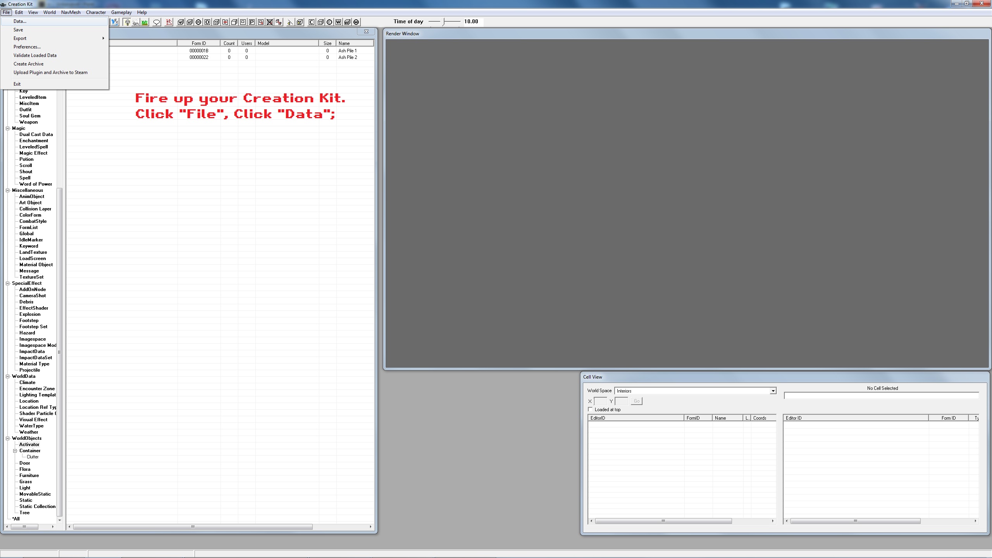Select Weapon in the object tree
The image size is (992, 558).
28,122
